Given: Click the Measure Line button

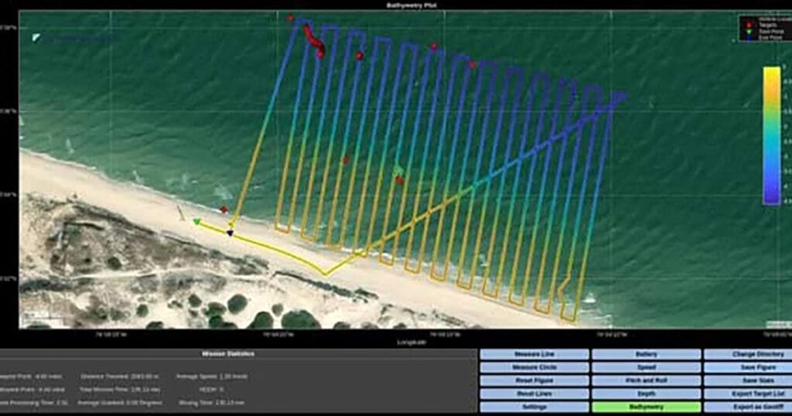Looking at the screenshot, I should point(533,354).
